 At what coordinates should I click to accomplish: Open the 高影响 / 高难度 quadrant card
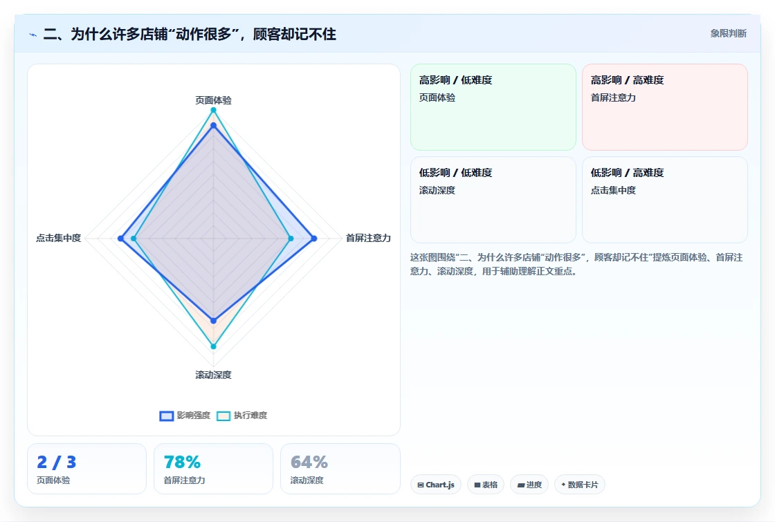pyautogui.click(x=665, y=107)
